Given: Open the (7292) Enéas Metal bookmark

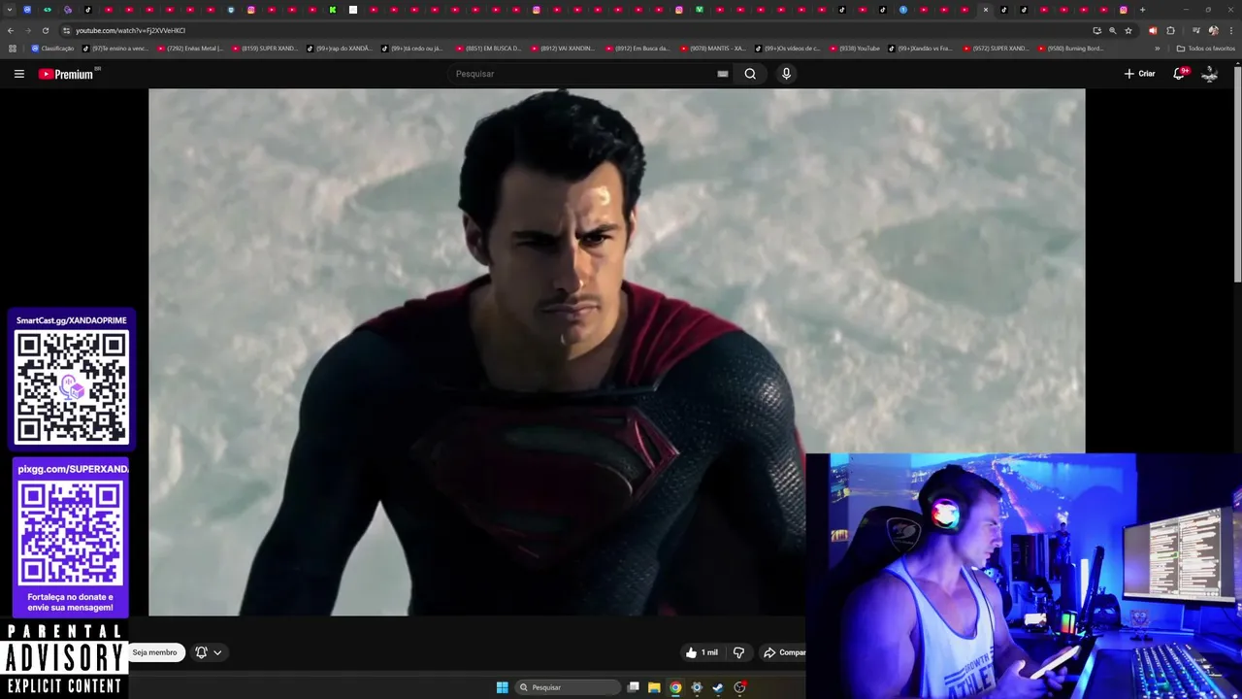Looking at the screenshot, I should pos(190,49).
